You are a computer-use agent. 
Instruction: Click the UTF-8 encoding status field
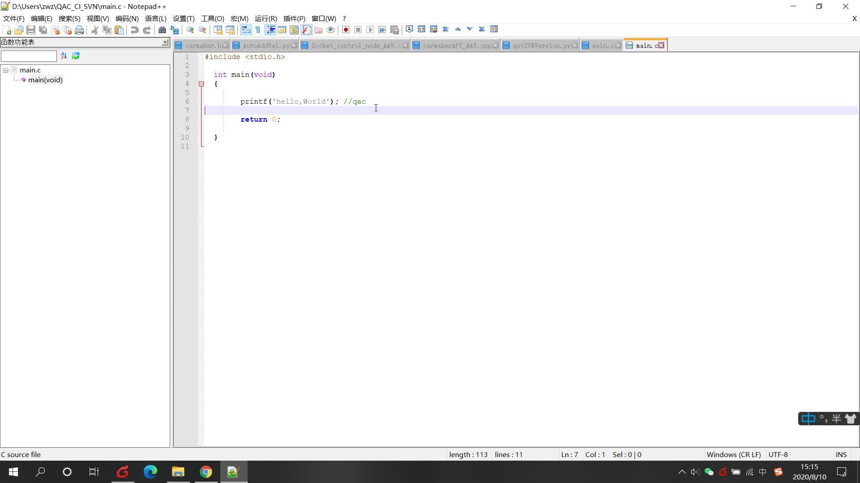click(x=778, y=454)
